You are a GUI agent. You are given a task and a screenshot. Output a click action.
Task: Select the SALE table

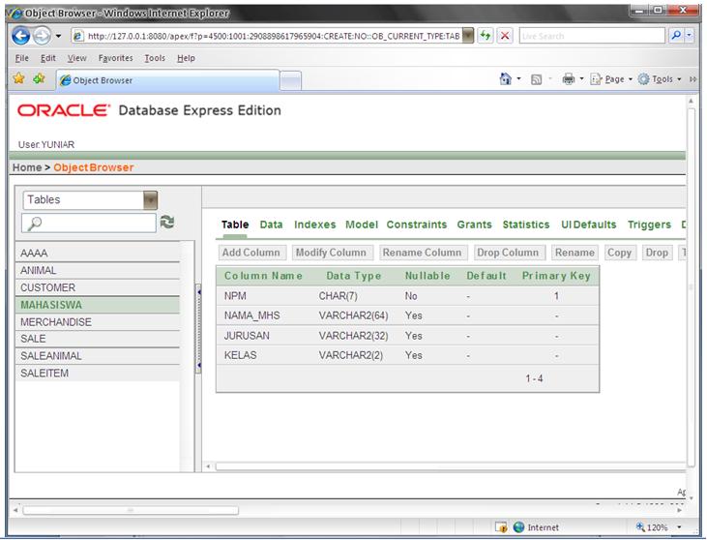[98, 339]
